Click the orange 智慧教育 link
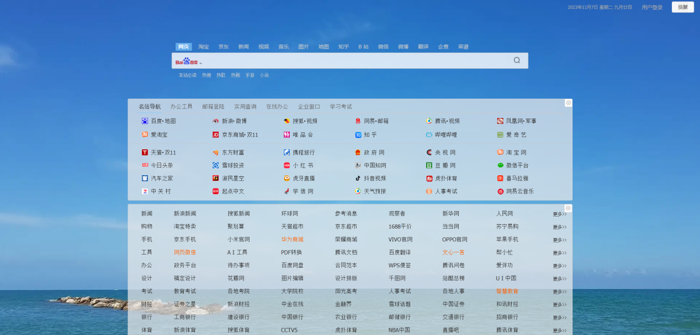This screenshot has height=335, width=700. click(x=507, y=291)
